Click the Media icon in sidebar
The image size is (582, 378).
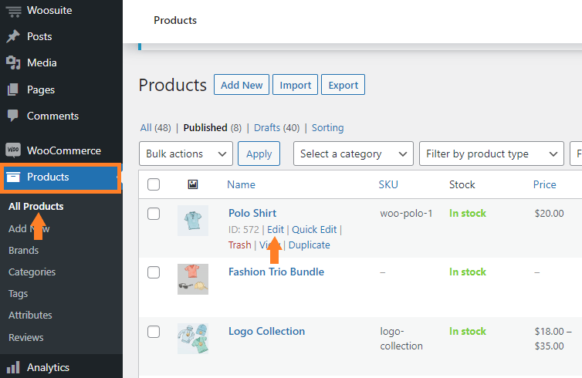coord(13,62)
